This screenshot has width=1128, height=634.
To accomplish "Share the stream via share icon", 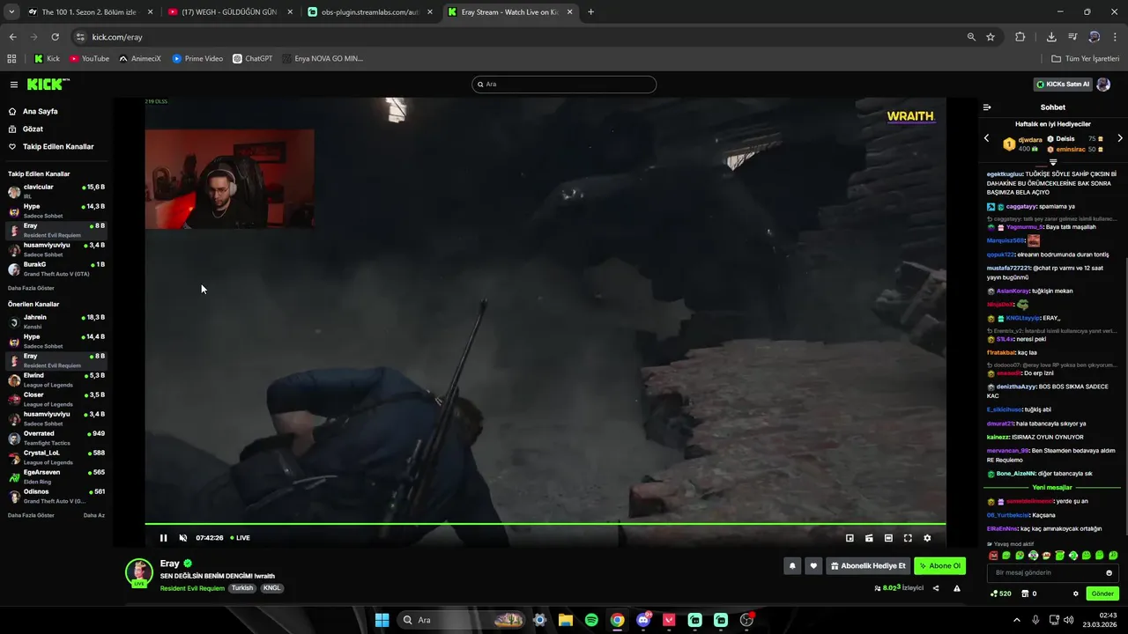I will pyautogui.click(x=936, y=588).
